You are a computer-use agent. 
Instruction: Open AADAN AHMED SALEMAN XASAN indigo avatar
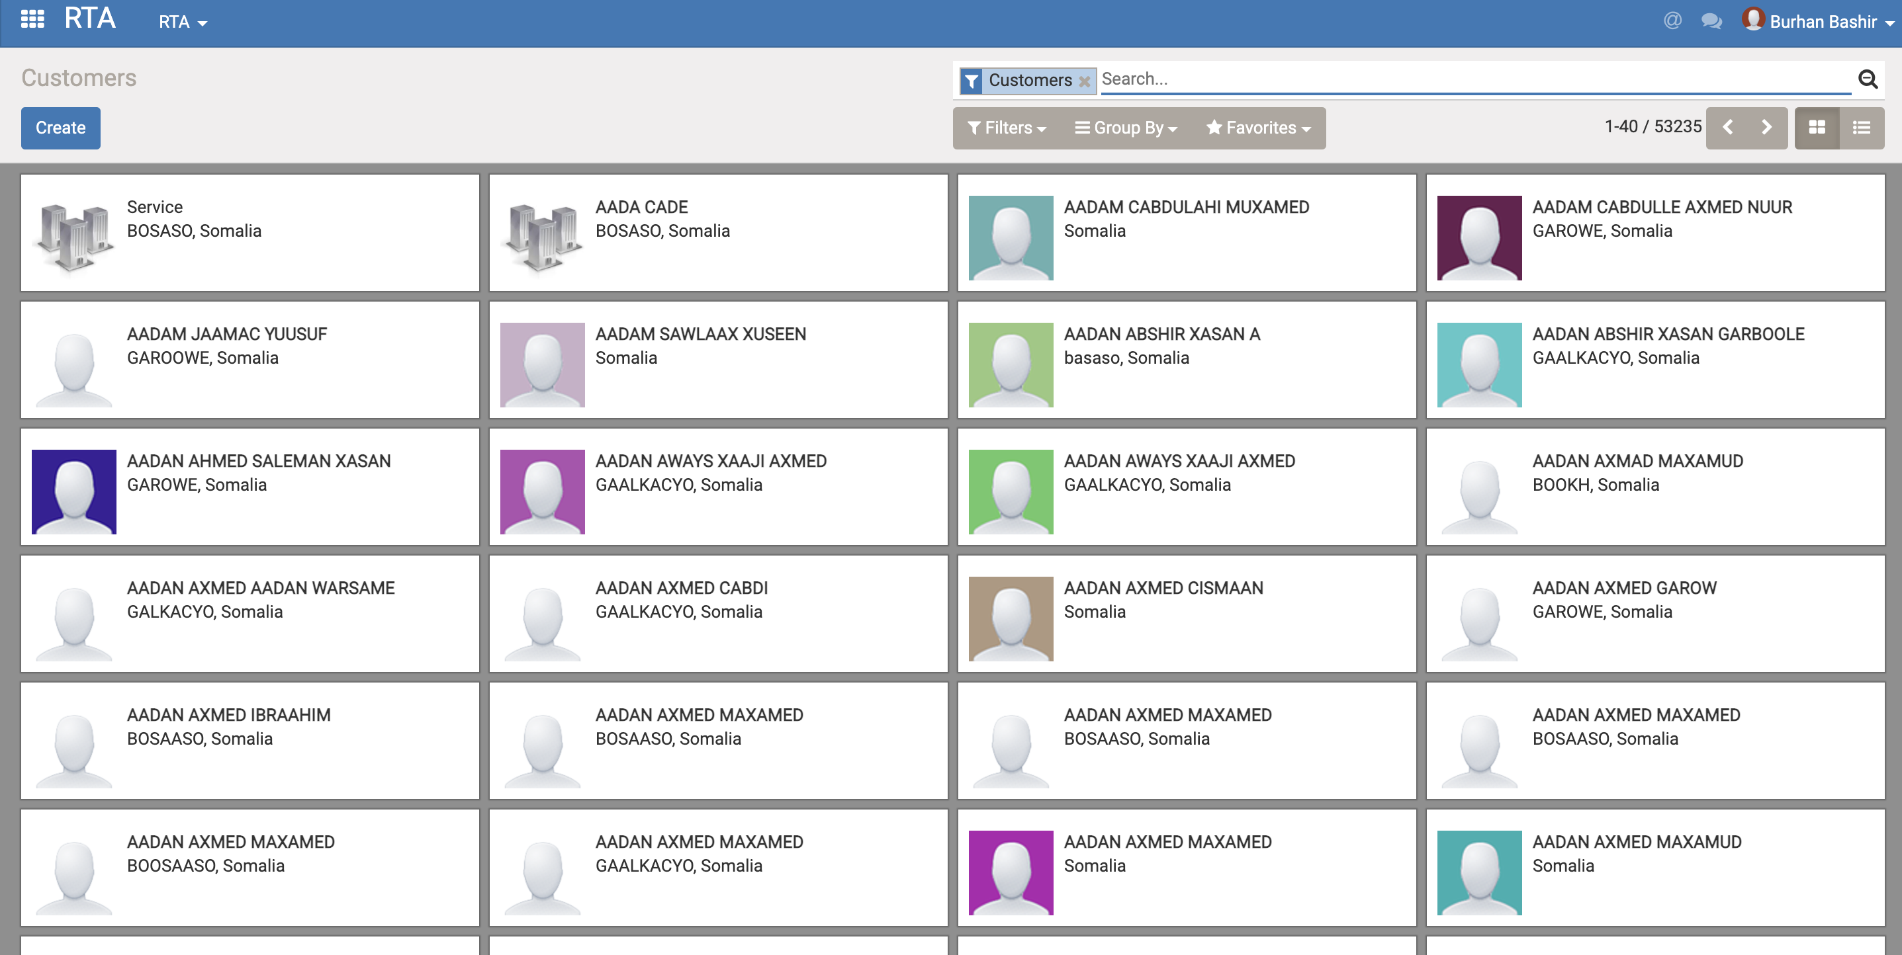point(74,491)
